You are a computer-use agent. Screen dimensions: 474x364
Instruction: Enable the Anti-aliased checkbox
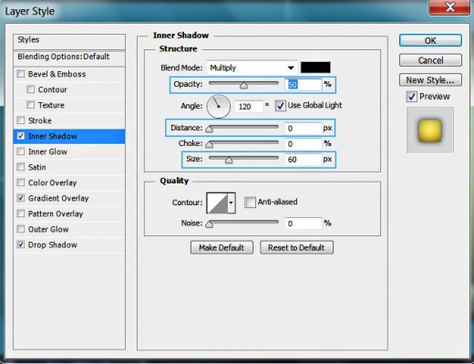(x=250, y=202)
